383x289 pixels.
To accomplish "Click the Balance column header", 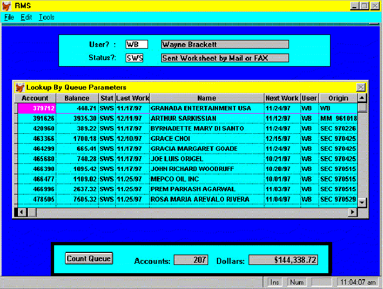I will [77, 98].
